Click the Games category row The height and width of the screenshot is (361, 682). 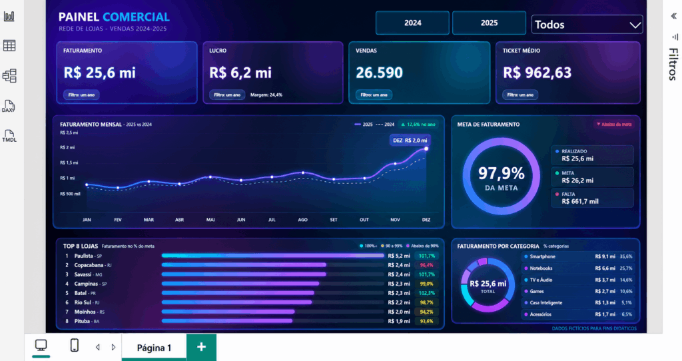[578, 292]
